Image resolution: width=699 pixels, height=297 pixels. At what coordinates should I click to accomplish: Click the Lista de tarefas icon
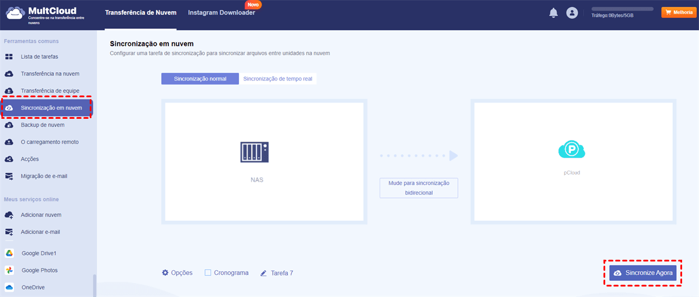[9, 56]
